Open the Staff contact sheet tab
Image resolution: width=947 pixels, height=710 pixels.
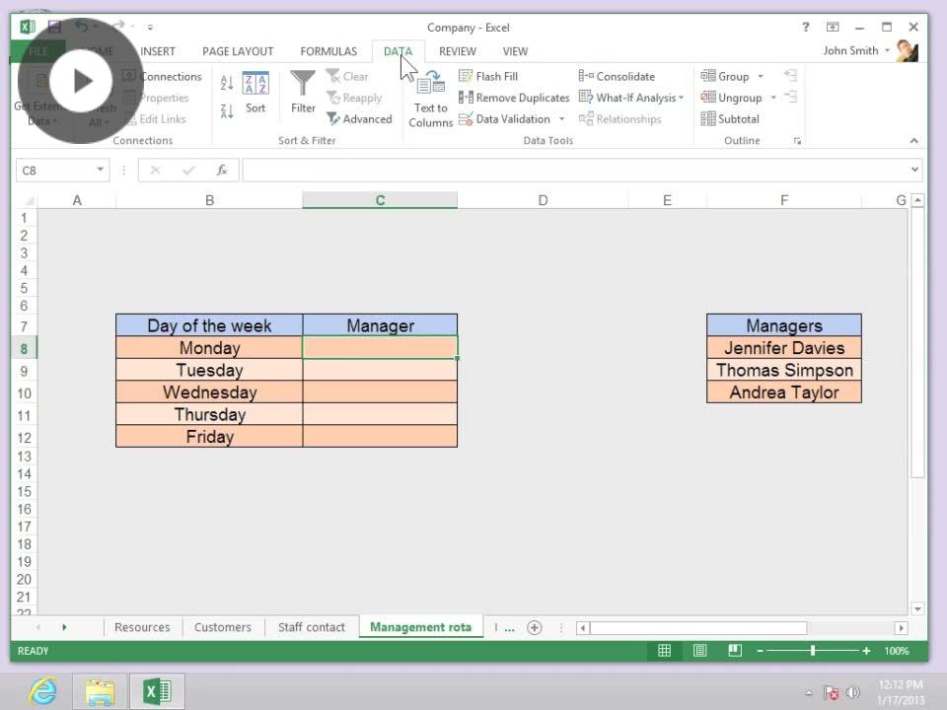[312, 627]
